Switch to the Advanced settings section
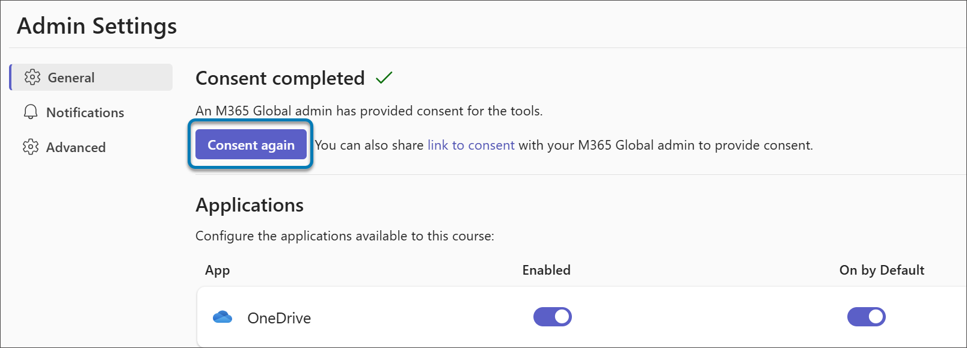Viewport: 967px width, 348px height. (76, 147)
